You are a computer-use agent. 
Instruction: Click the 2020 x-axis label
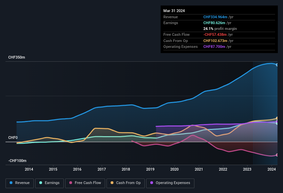[174, 169]
